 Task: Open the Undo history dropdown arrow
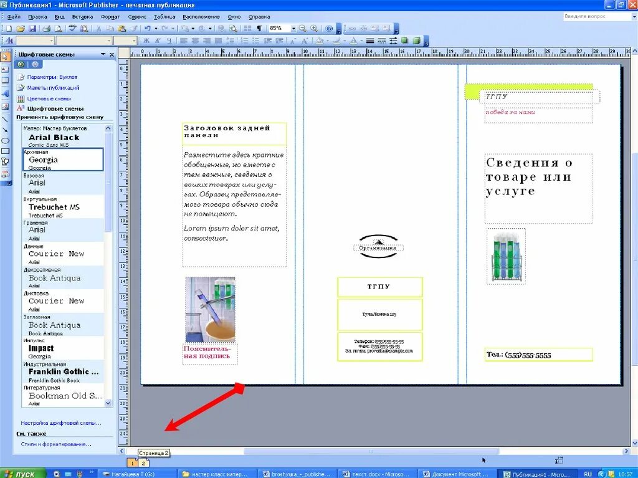(156, 29)
